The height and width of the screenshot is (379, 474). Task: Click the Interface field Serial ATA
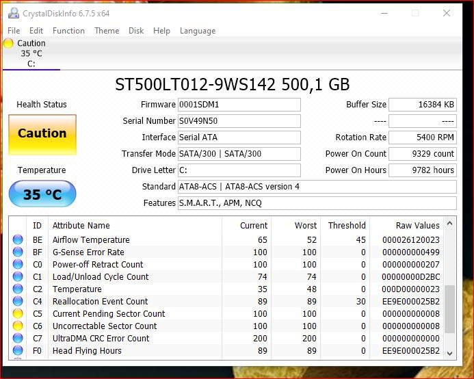[239, 138]
